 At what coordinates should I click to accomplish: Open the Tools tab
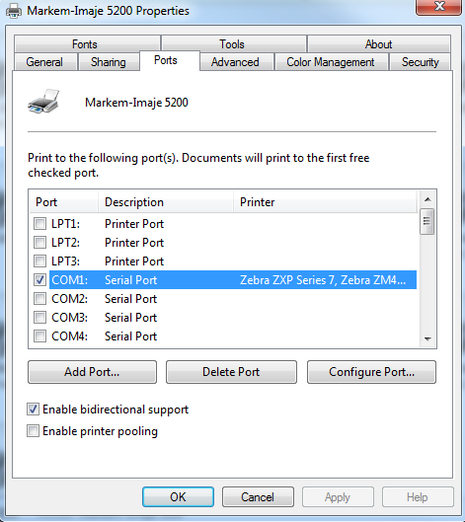click(234, 43)
